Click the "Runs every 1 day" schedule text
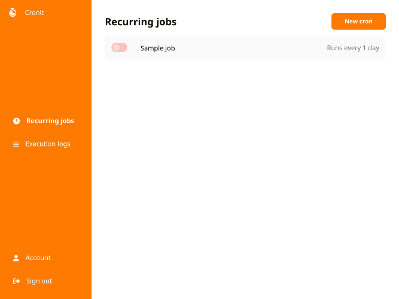 [x=353, y=48]
